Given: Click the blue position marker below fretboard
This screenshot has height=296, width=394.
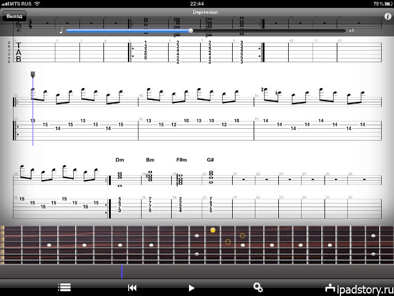Looking at the screenshot, I should click(122, 272).
